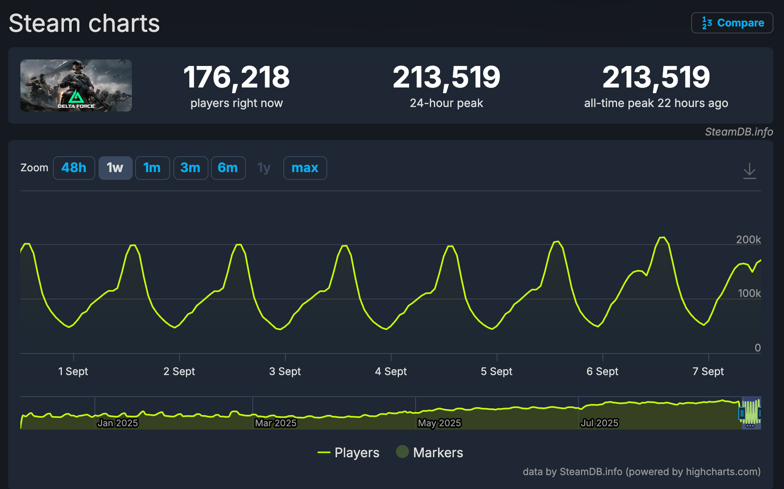
Task: Click the three-dot navigator scrollbar grip
Action: coord(750,426)
